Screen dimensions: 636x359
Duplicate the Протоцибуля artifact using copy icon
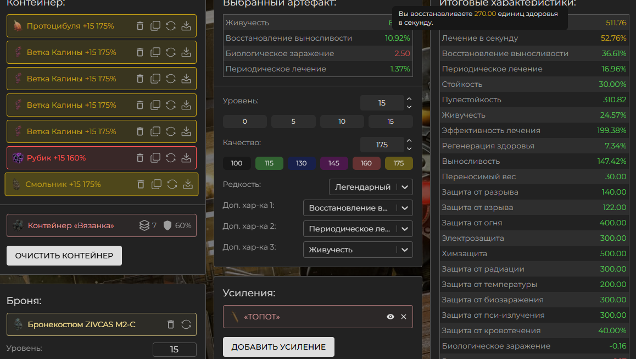click(155, 26)
